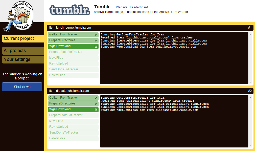The width and height of the screenshot is (255, 151).
Task: Select DeleteFiles step in item #1
Action: 73,75
